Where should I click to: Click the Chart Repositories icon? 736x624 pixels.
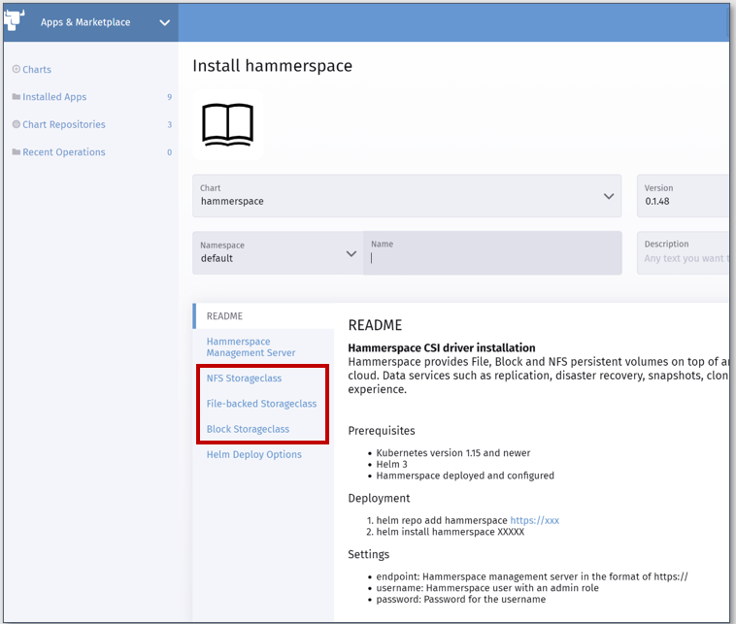coord(16,124)
